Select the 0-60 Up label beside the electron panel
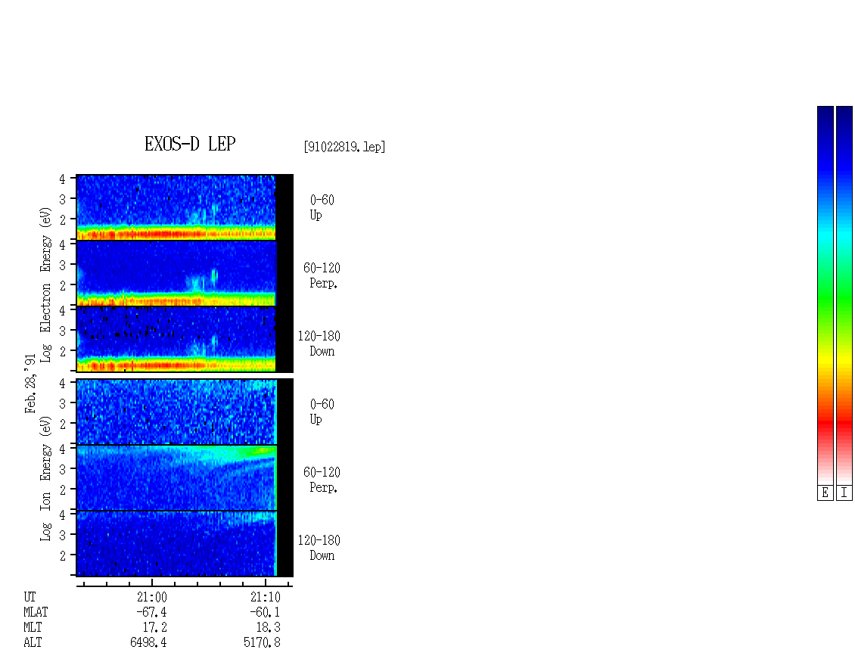Viewport: 855px width, 662px height. [x=322, y=208]
